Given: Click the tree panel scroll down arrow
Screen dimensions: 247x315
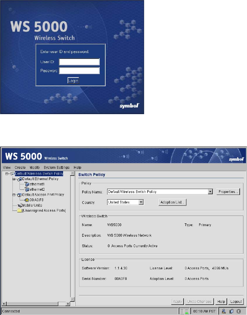Looking at the screenshot, I should [72, 299].
